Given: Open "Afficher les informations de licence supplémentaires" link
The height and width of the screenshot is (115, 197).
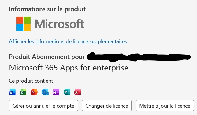Looking at the screenshot, I should [x=68, y=41].
